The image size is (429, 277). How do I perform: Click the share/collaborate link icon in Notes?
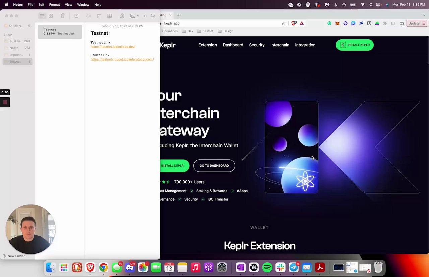122,16
